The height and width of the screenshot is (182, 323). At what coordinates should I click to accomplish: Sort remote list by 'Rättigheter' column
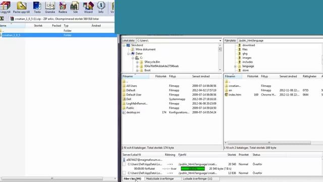(x=309, y=76)
